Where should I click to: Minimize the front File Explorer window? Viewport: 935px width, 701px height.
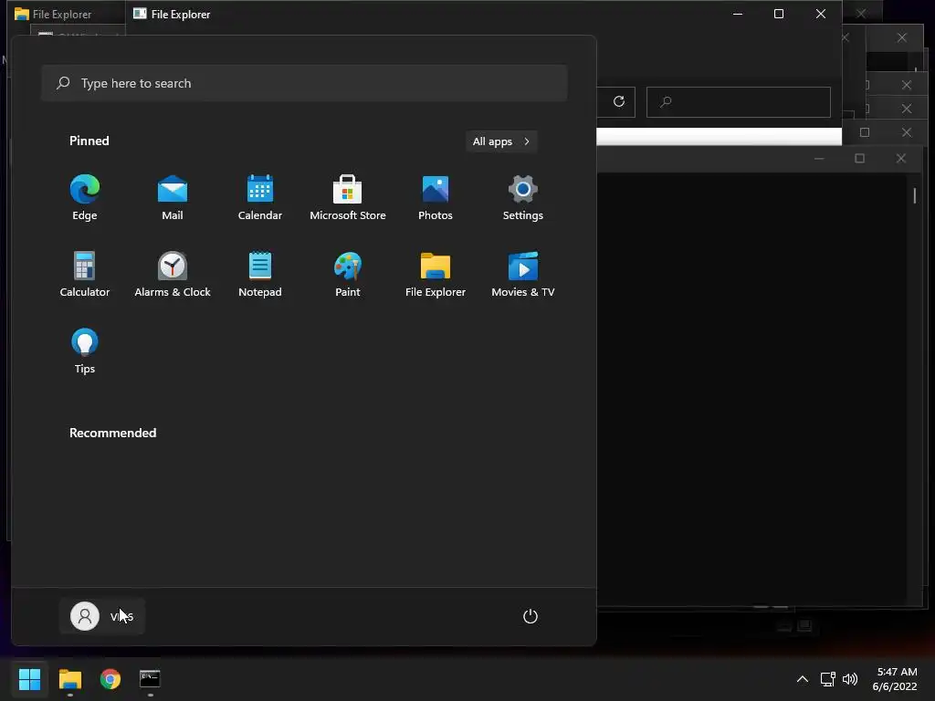click(738, 14)
